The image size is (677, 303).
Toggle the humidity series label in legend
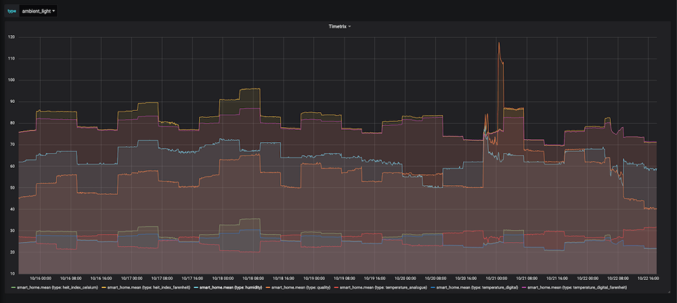pos(231,287)
